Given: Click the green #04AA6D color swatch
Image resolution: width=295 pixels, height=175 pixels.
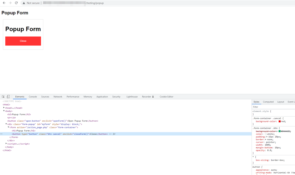Looking at the screenshot, I should [280, 131].
